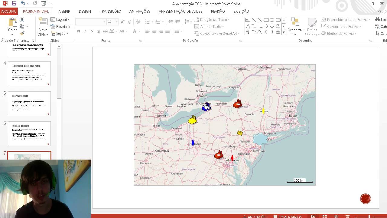Open the Alinhar Texto dropdown
Screen dimensions: 387x218
210,27
